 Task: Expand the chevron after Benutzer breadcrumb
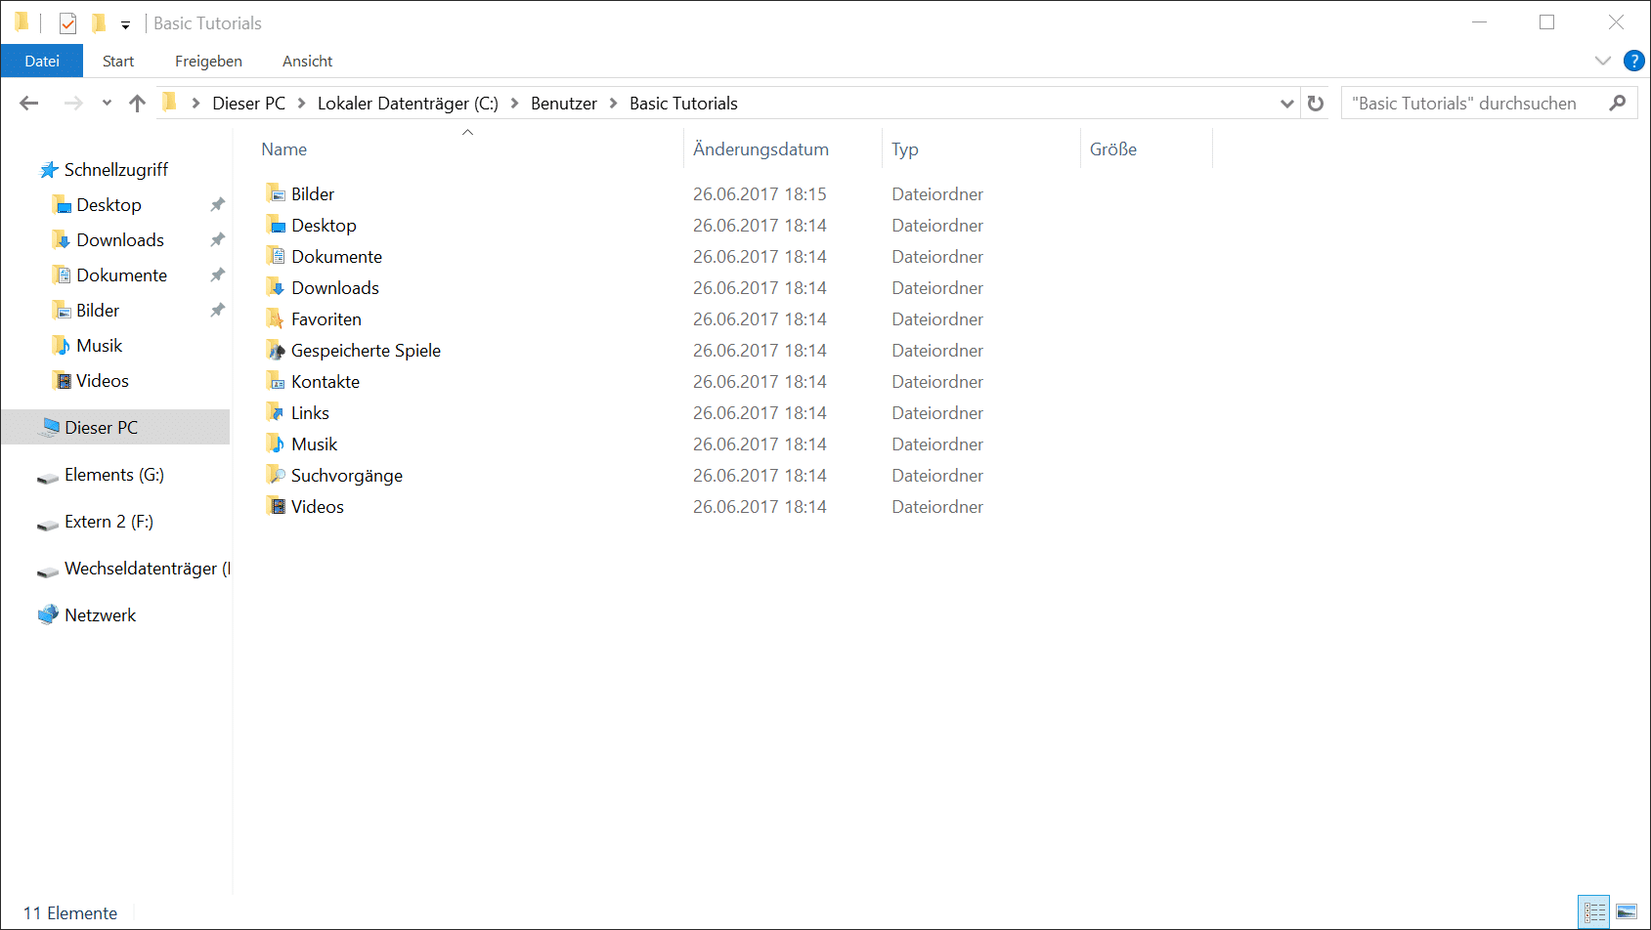(x=614, y=104)
